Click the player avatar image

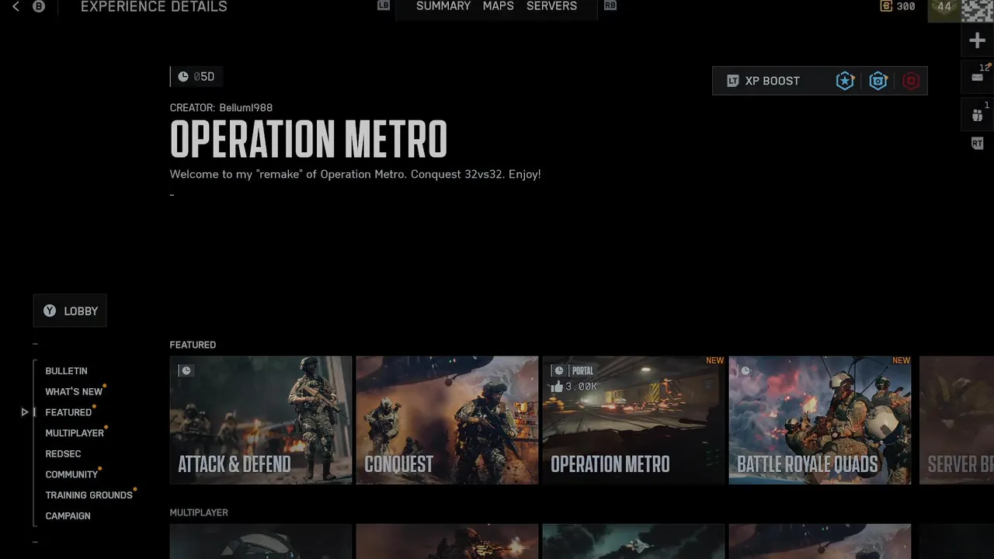pyautogui.click(x=978, y=10)
